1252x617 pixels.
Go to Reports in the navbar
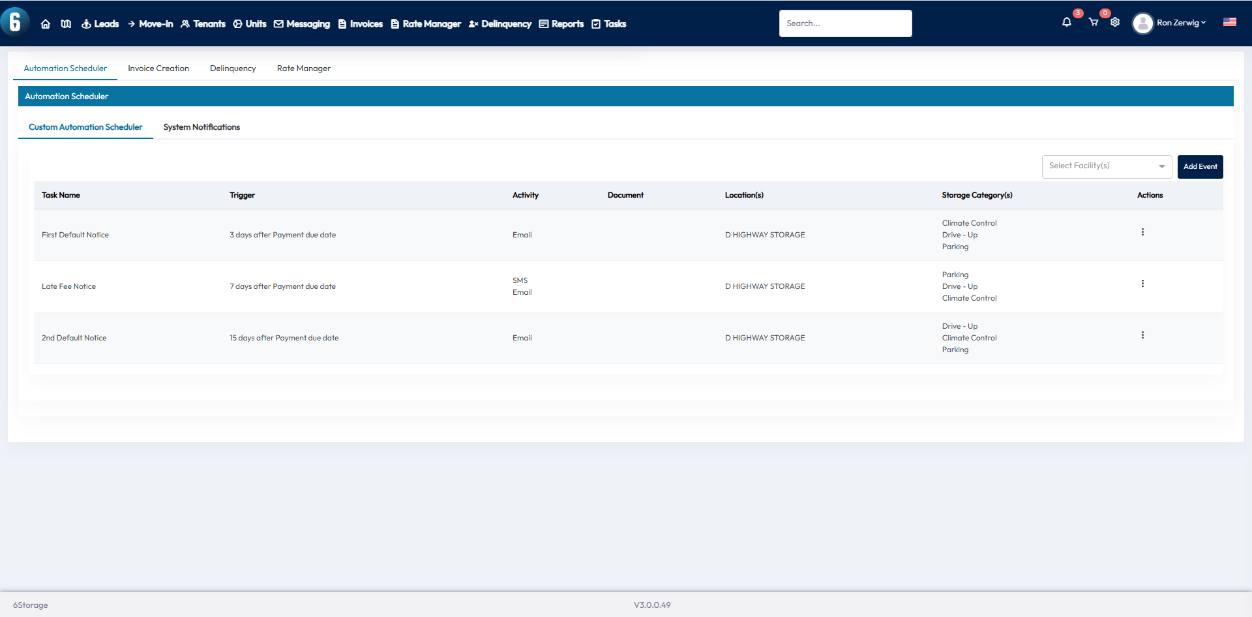click(x=561, y=24)
